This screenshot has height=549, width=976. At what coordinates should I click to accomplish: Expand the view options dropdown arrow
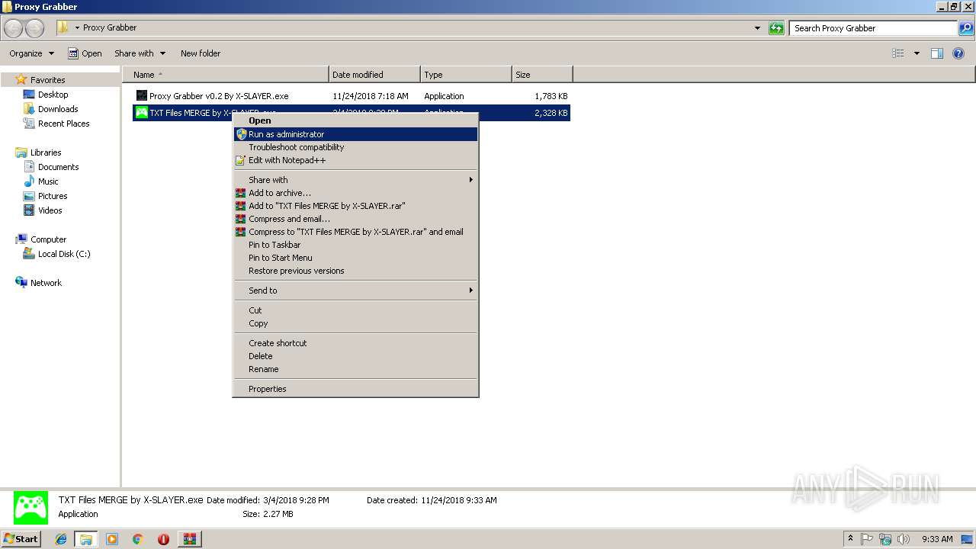click(917, 53)
